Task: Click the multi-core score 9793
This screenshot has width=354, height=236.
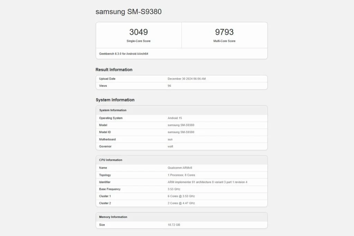Action: (x=224, y=32)
